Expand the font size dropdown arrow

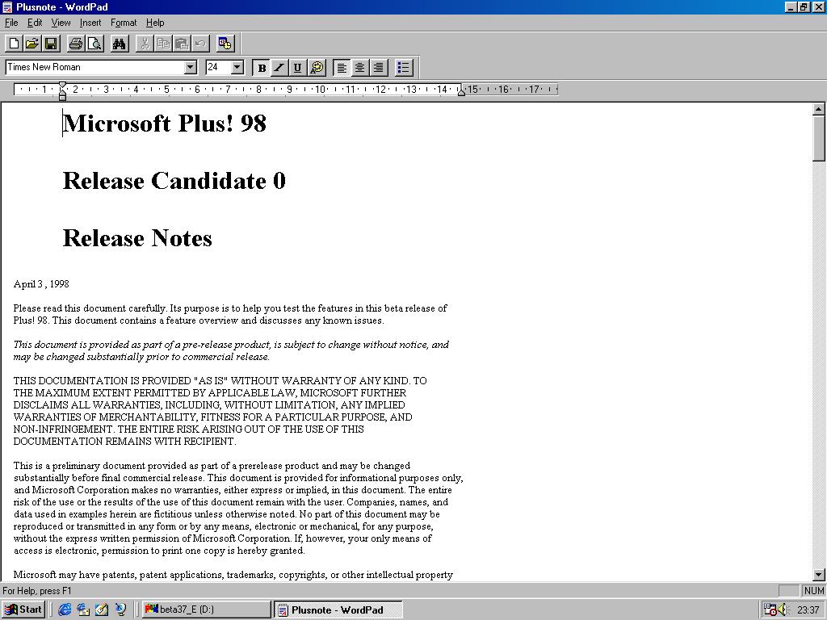pos(237,67)
